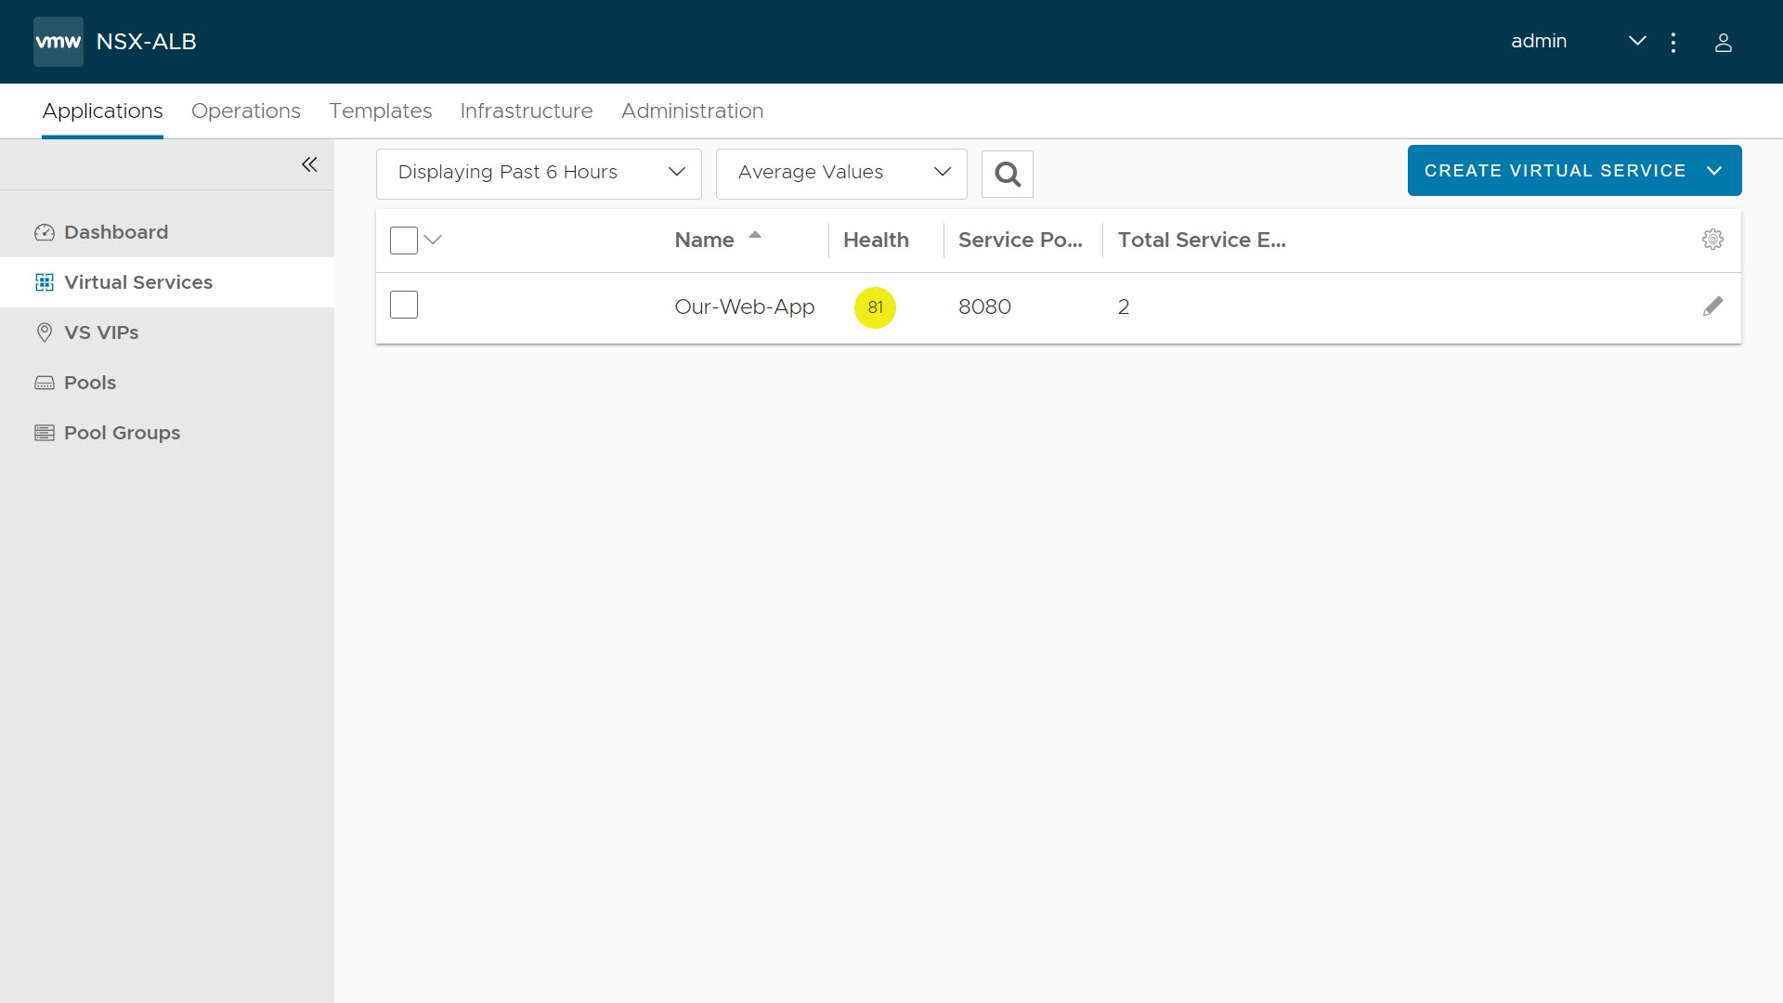Screen dimensions: 1783x1003
Task: Click the VMW logo
Action: tap(58, 42)
